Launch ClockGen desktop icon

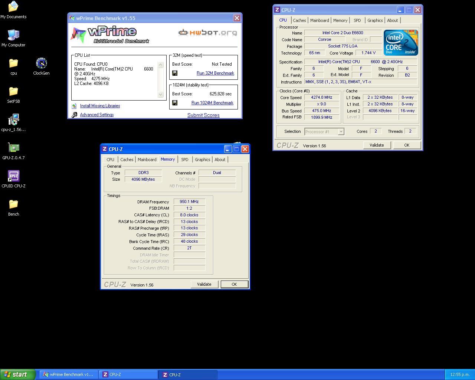click(x=41, y=63)
